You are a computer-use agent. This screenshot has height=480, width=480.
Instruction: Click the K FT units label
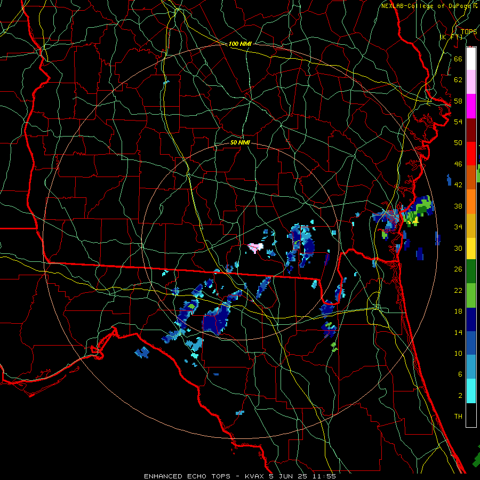click(x=451, y=37)
